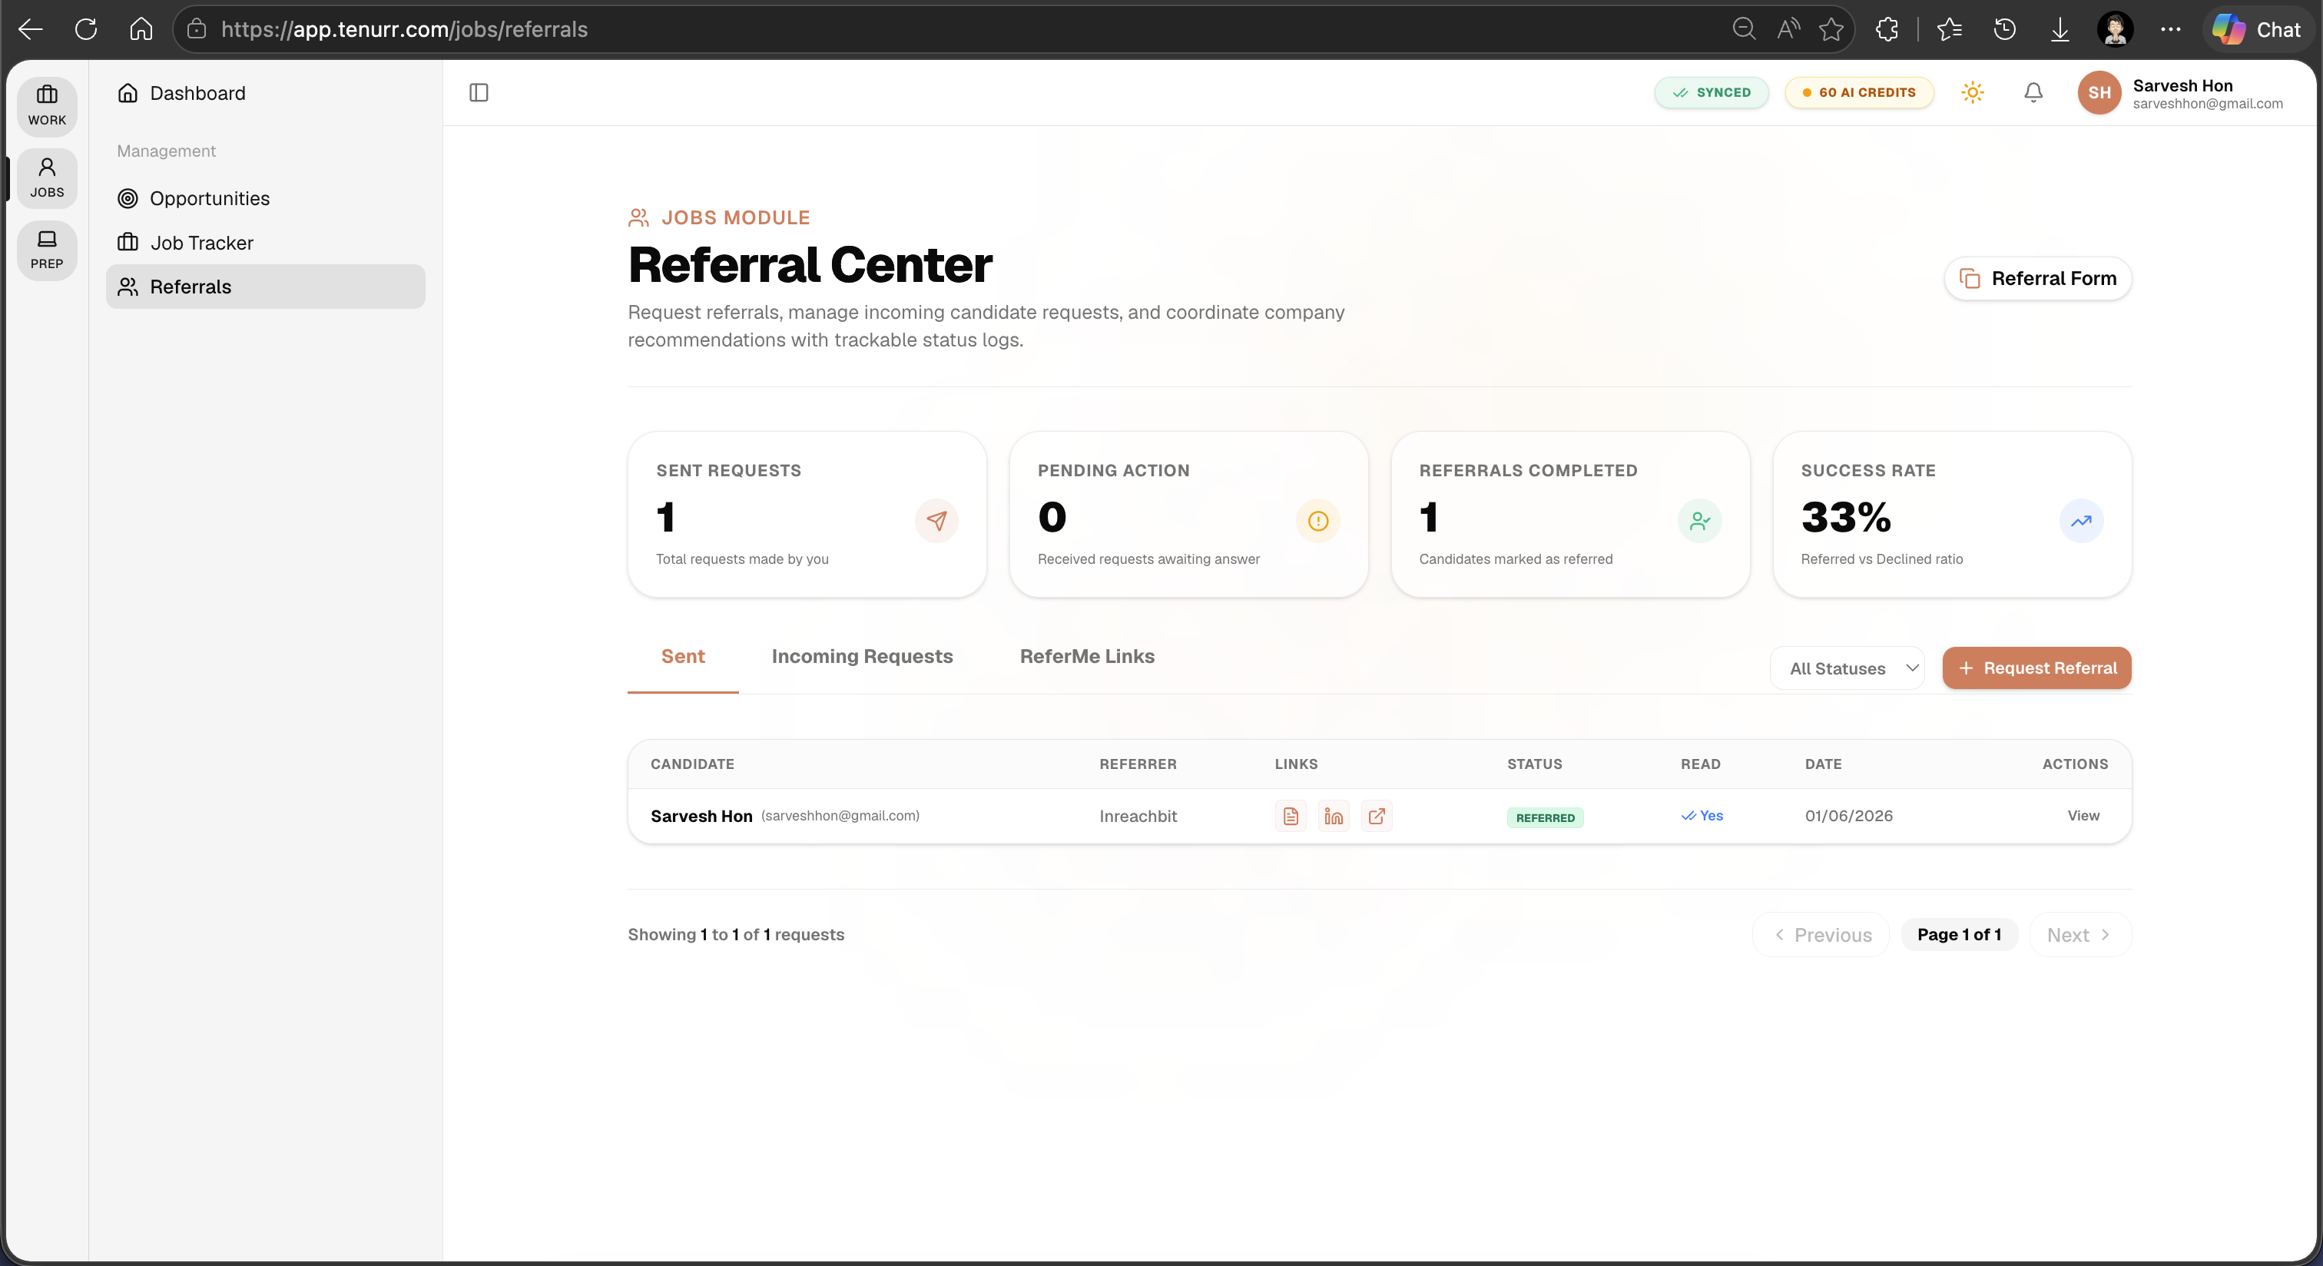Click the CANDIDATE column header
Screen dimensions: 2323x1266
tap(693, 764)
